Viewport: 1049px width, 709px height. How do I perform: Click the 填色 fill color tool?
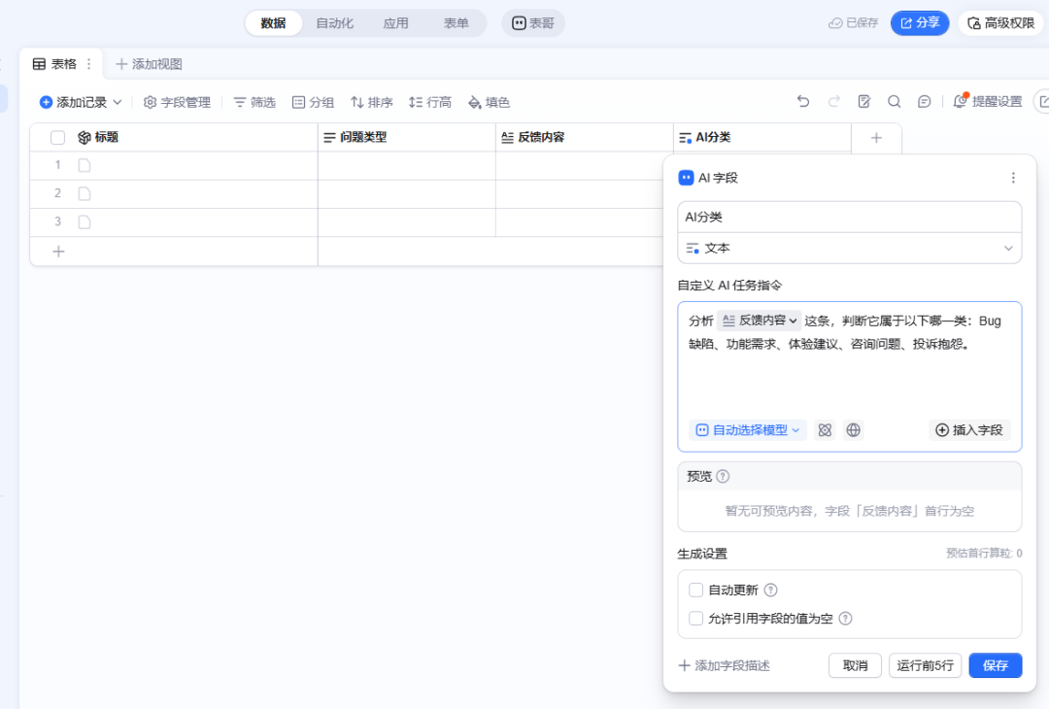(x=489, y=102)
